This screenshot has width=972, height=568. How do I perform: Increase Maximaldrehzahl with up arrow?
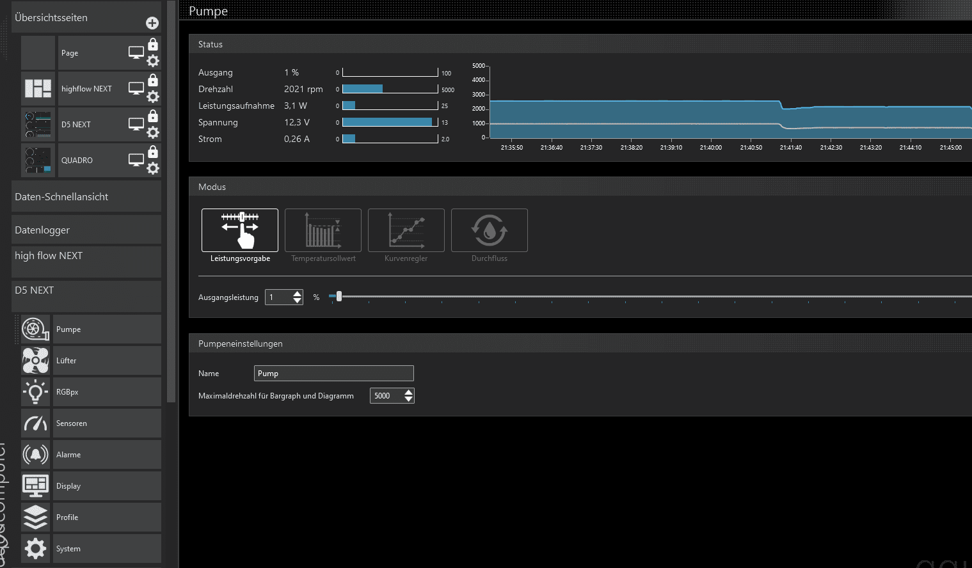click(408, 392)
